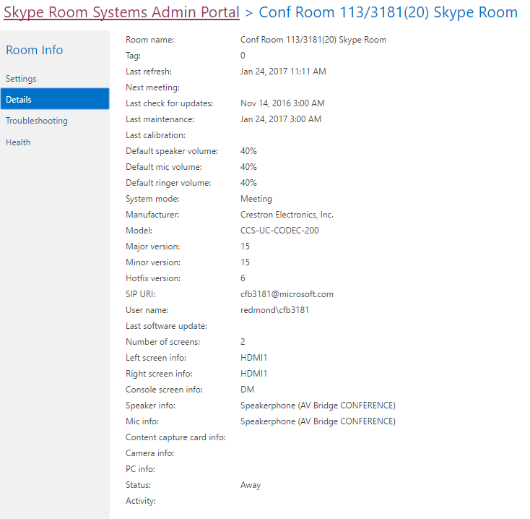Click the left screen info HDMI1 value

(x=253, y=358)
